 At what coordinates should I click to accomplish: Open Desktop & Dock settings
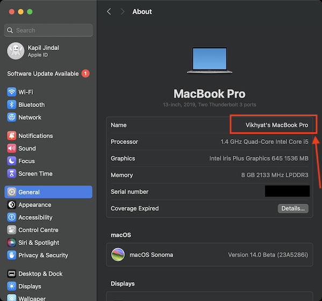coord(48,274)
